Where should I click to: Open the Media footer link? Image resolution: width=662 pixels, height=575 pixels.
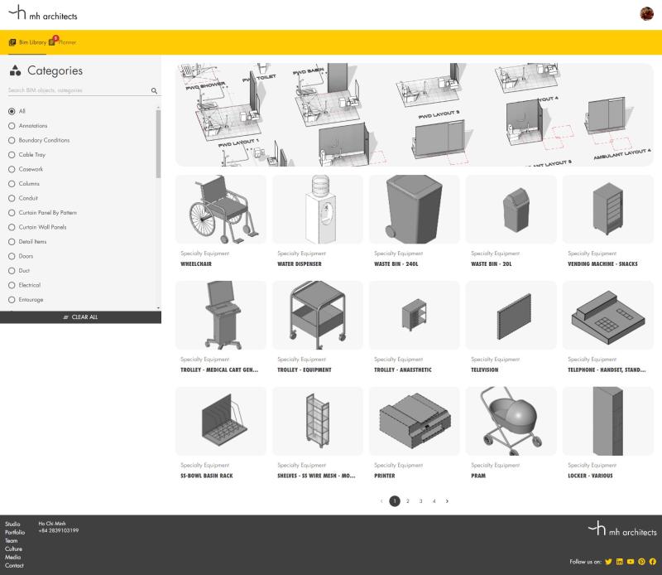[12, 557]
